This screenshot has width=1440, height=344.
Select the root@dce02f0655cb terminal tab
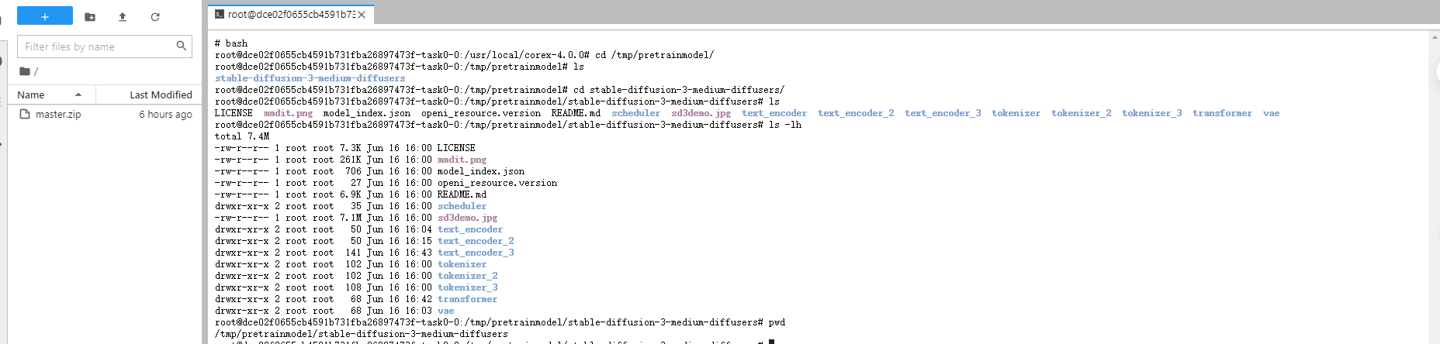coord(291,14)
